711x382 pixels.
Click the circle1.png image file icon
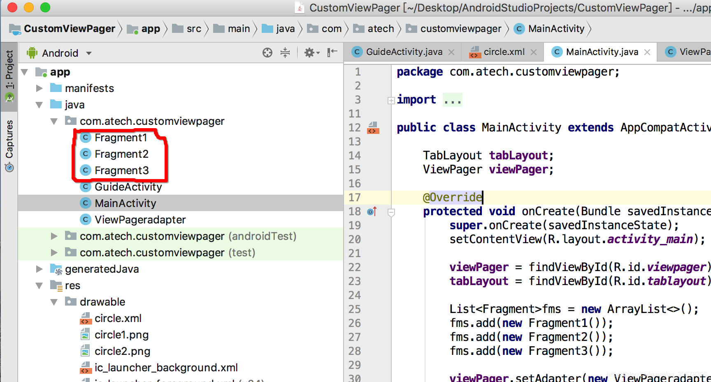(85, 335)
